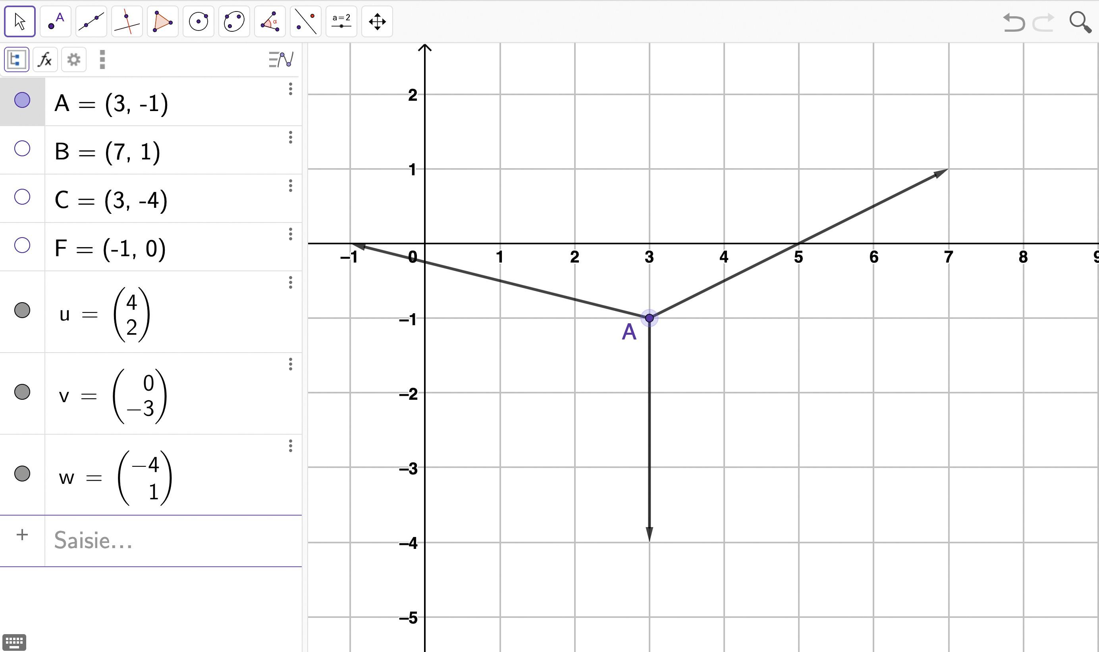Select the Move Graphics View tool
This screenshot has width=1099, height=652.
tap(377, 21)
